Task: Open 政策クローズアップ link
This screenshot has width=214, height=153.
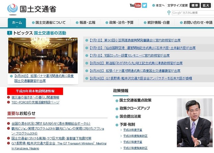Action: coord(135,108)
